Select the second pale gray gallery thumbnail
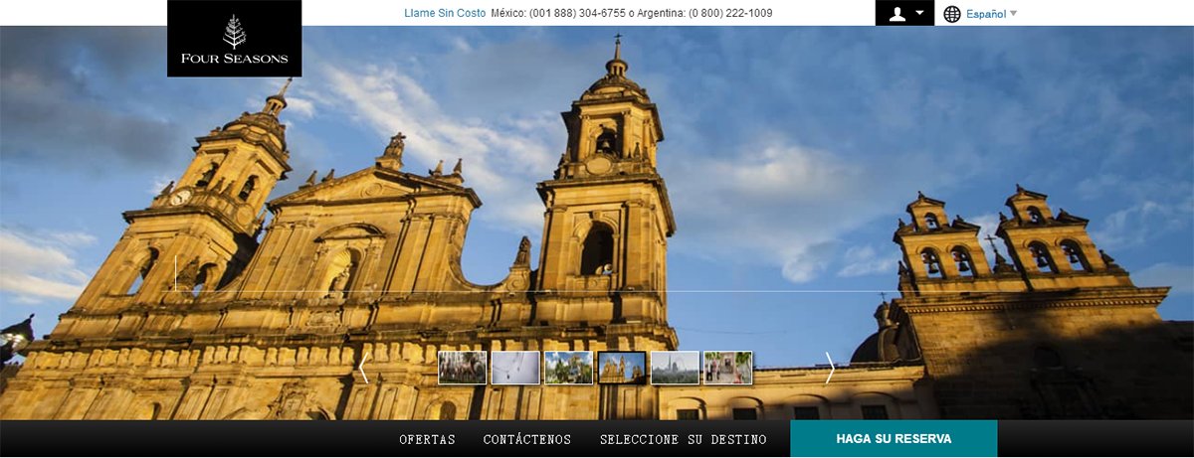This screenshot has height=458, width=1194. click(x=515, y=368)
